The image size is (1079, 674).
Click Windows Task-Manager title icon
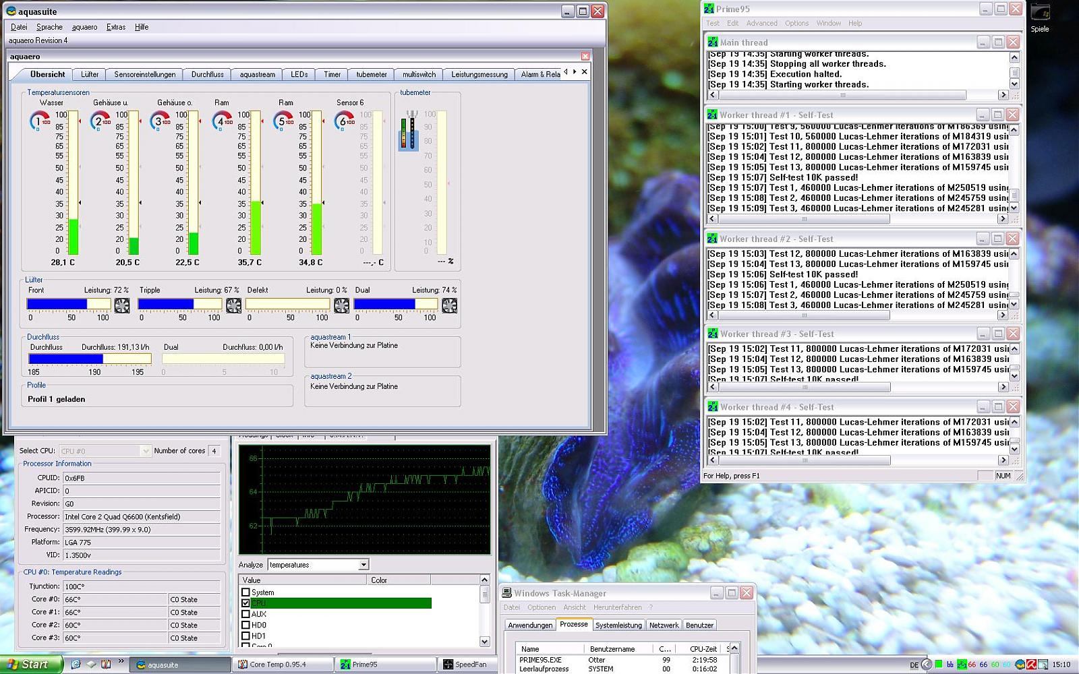[507, 593]
